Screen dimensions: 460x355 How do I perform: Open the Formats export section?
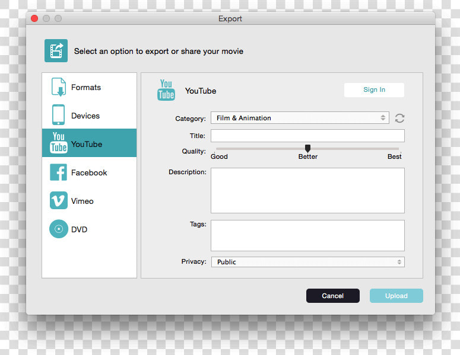pyautogui.click(x=89, y=87)
